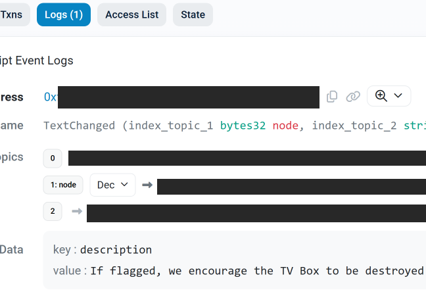Switch to the Logs (1) tab
The height and width of the screenshot is (290, 426).
pyautogui.click(x=64, y=14)
